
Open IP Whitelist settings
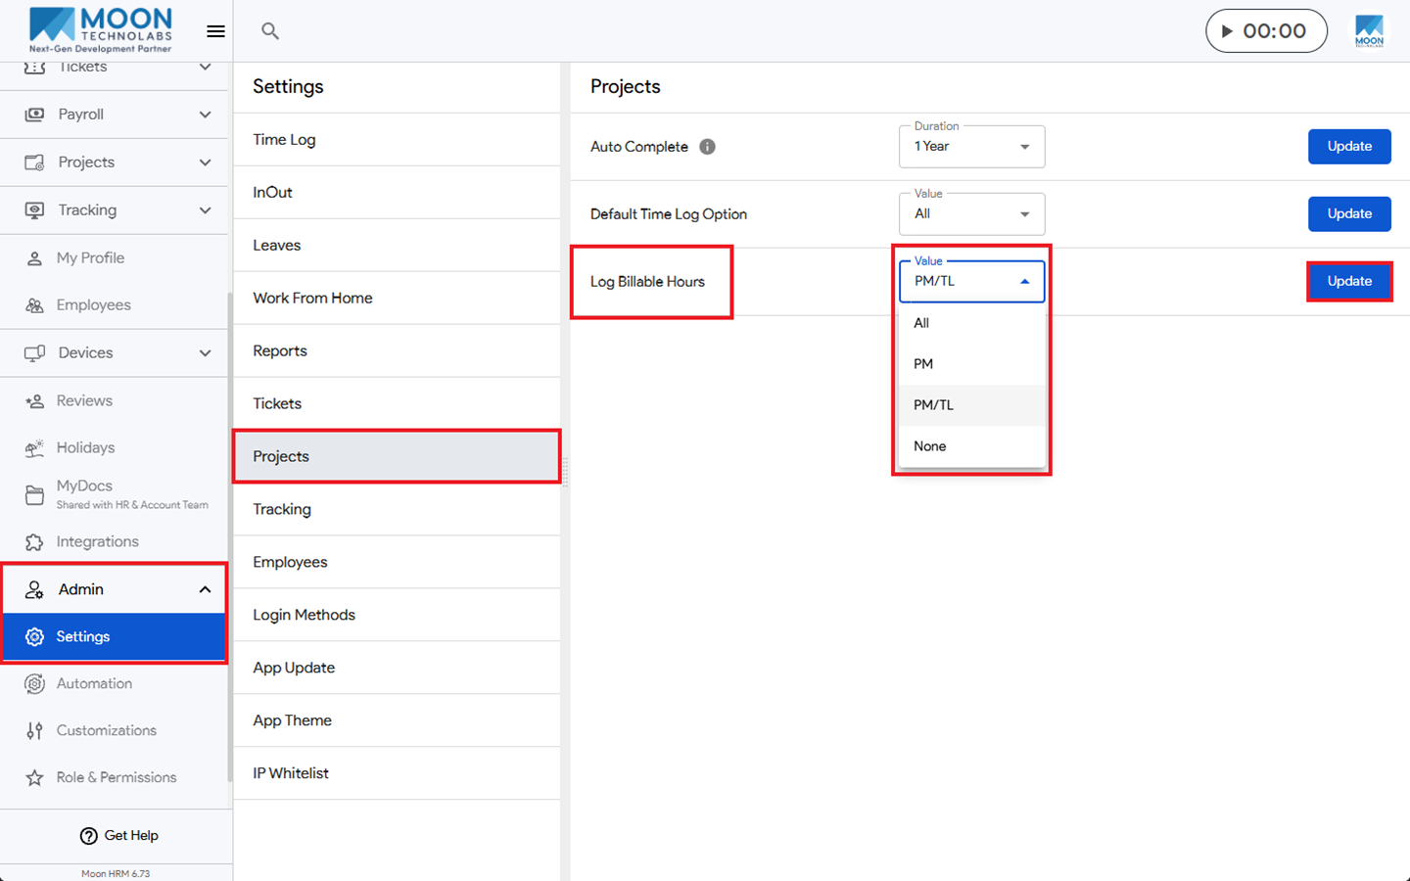point(397,774)
